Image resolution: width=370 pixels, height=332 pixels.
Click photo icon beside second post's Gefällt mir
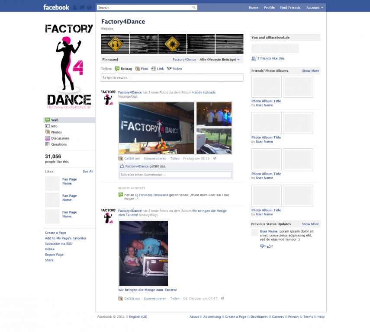click(x=121, y=299)
